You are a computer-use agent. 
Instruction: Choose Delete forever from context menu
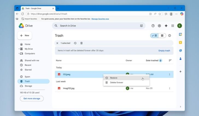click(126, 83)
